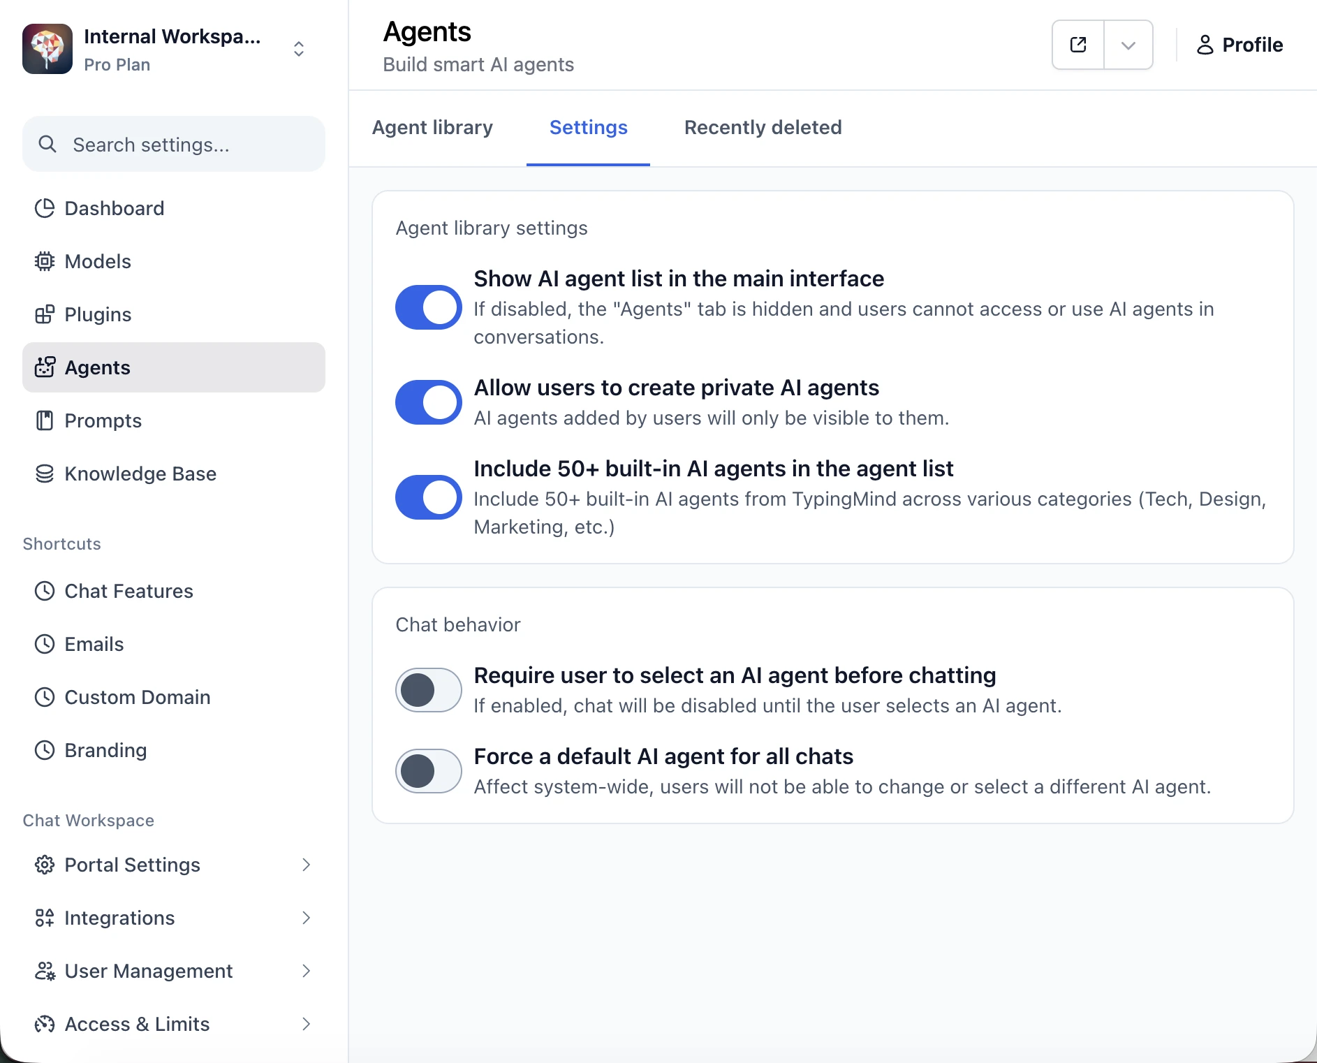Viewport: 1317px width, 1063px height.
Task: Click the Integrations grid icon
Action: (45, 918)
